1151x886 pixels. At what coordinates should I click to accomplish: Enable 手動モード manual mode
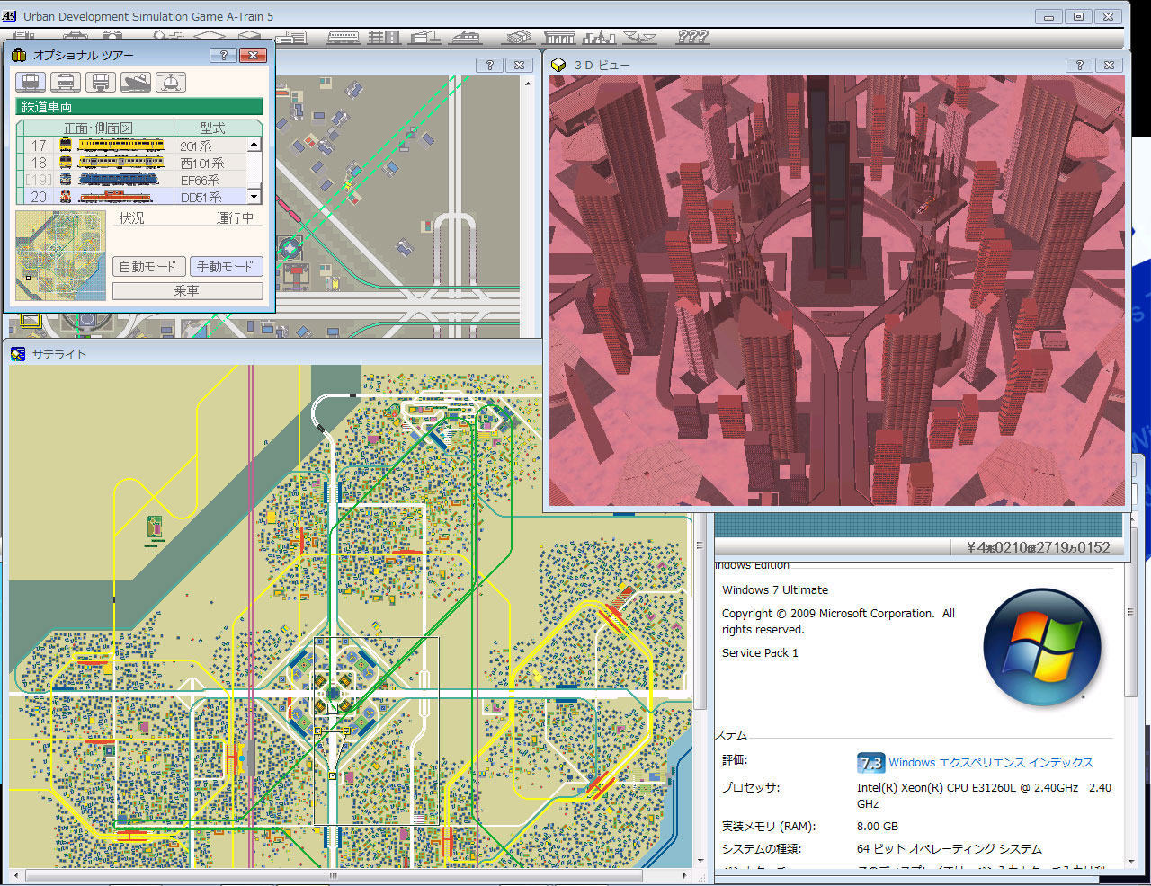[x=226, y=267]
